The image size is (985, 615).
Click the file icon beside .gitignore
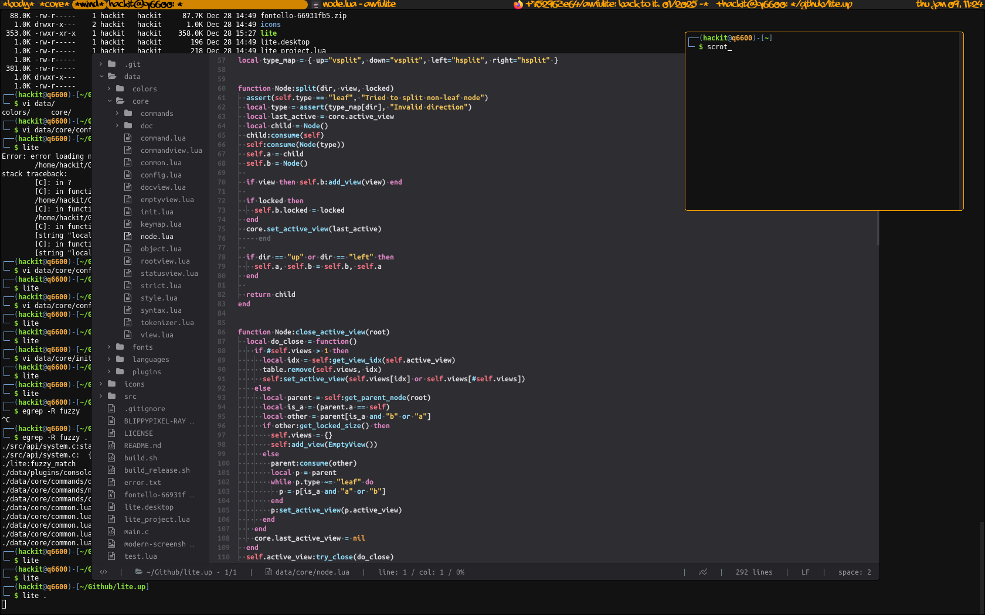click(111, 409)
